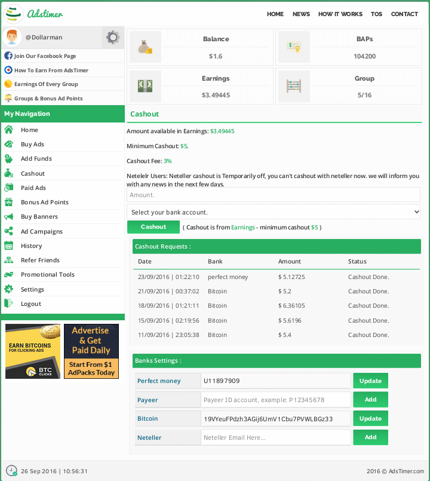This screenshot has width=430, height=481.
Task: Add the Payeer account
Action: tap(370, 399)
